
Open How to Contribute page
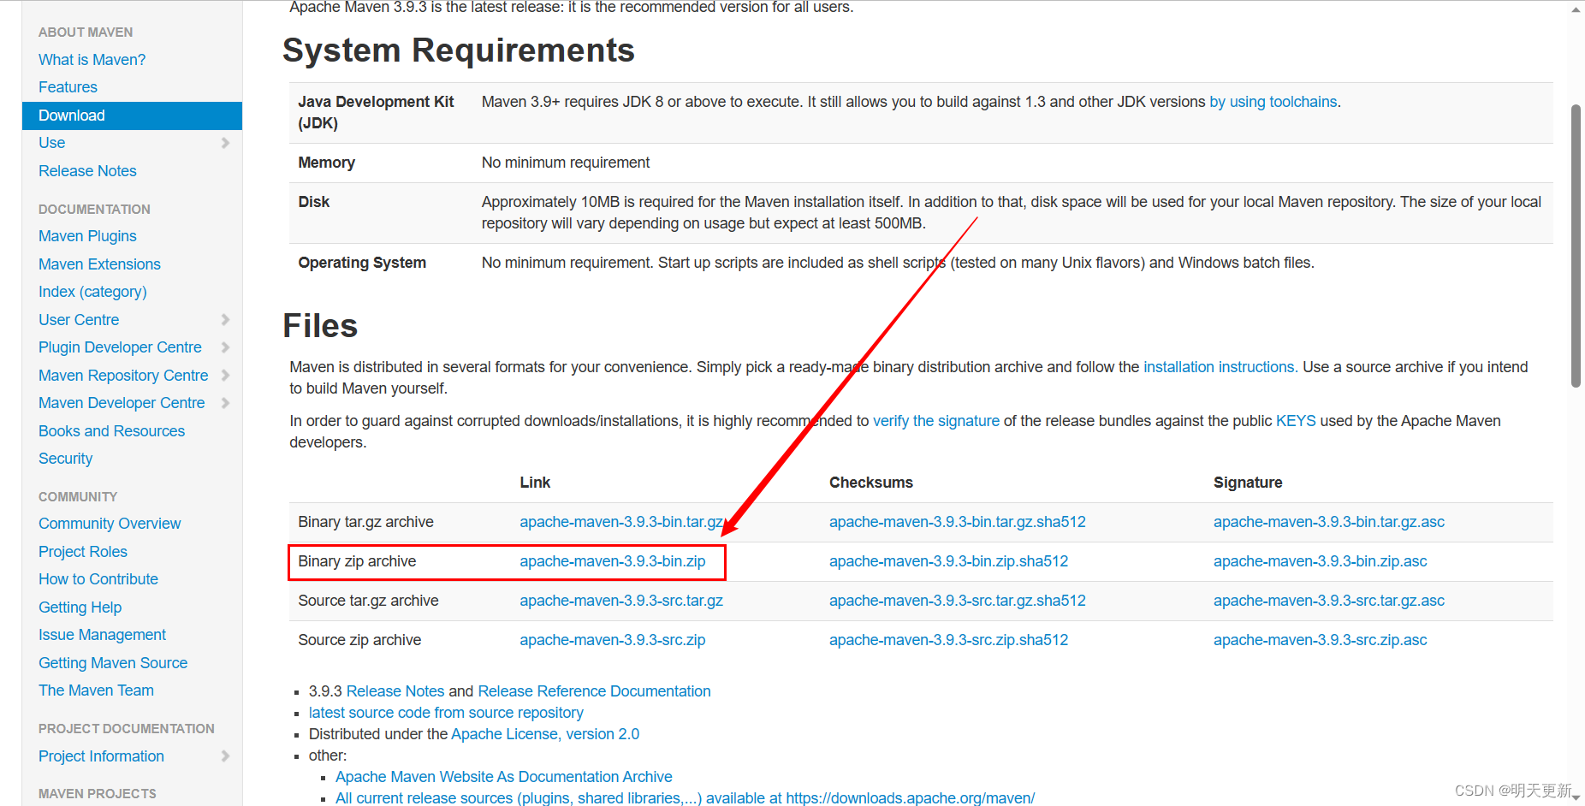tap(98, 579)
